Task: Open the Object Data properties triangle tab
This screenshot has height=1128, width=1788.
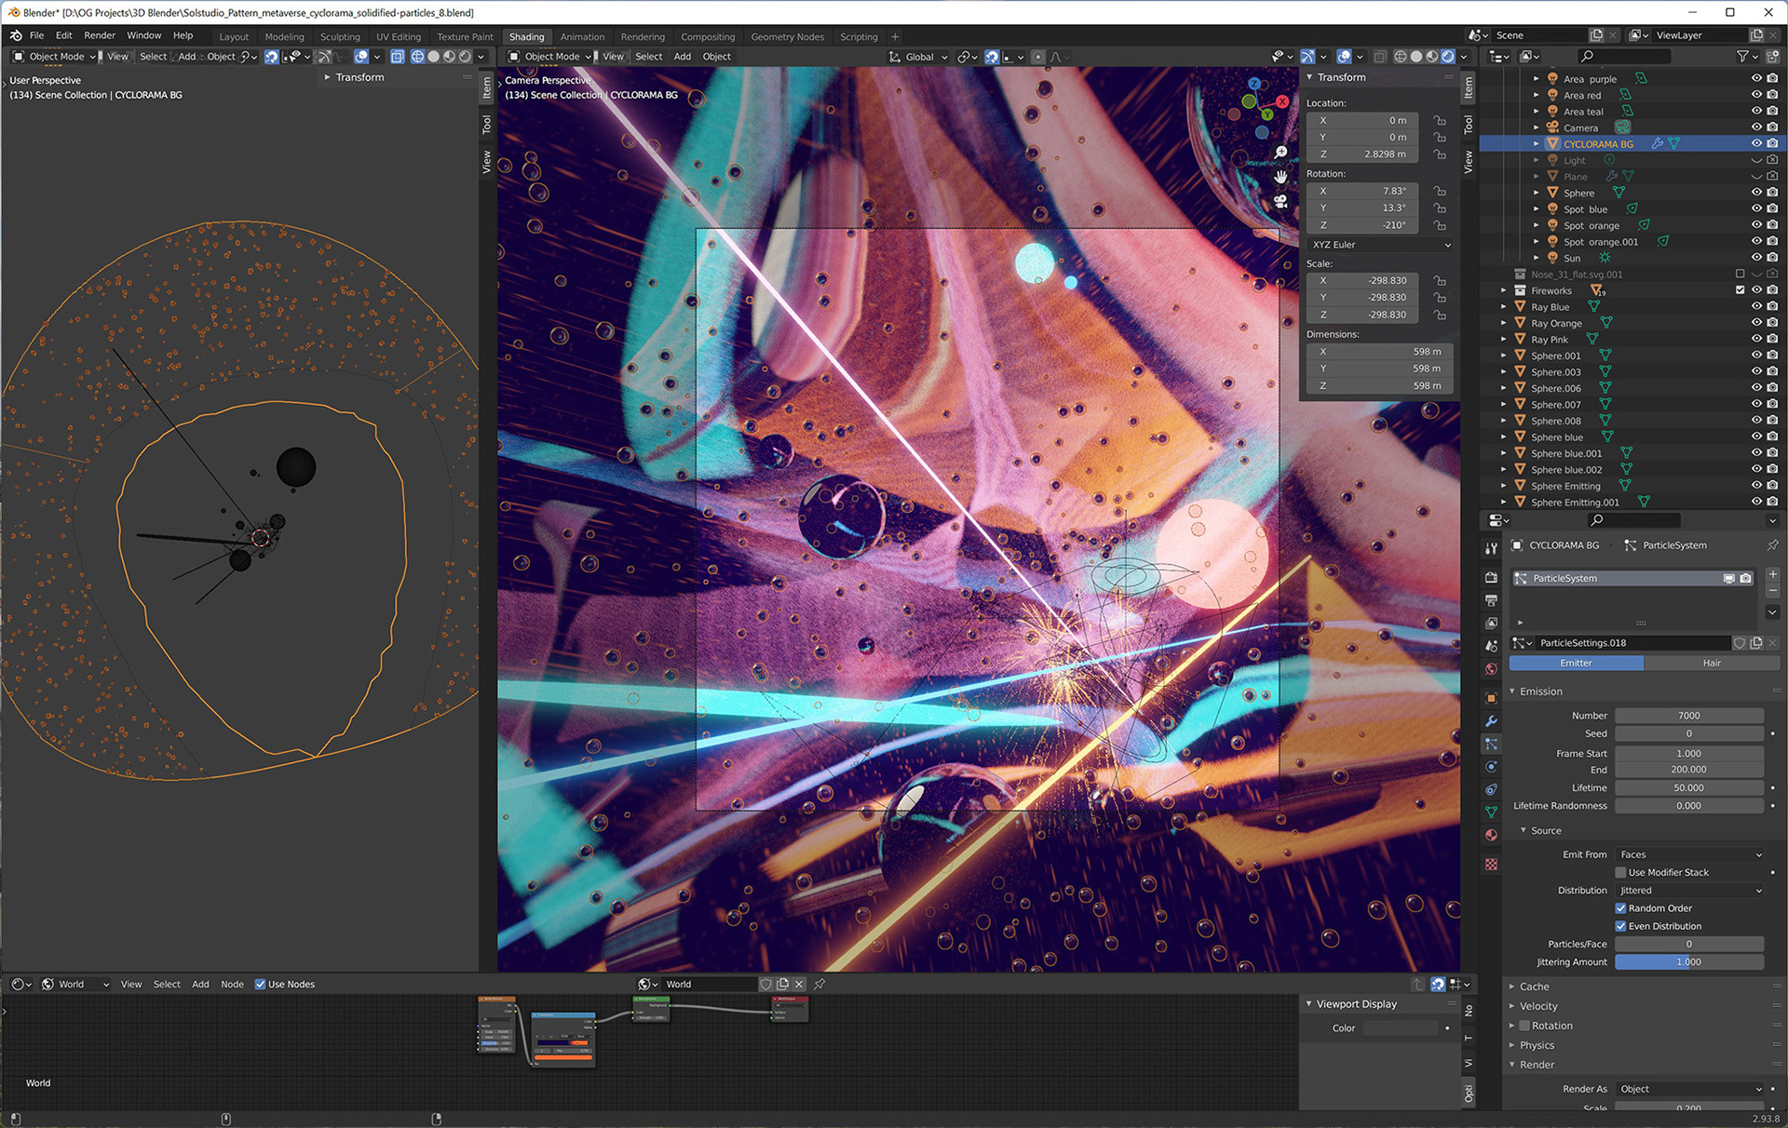Action: pos(1491,812)
